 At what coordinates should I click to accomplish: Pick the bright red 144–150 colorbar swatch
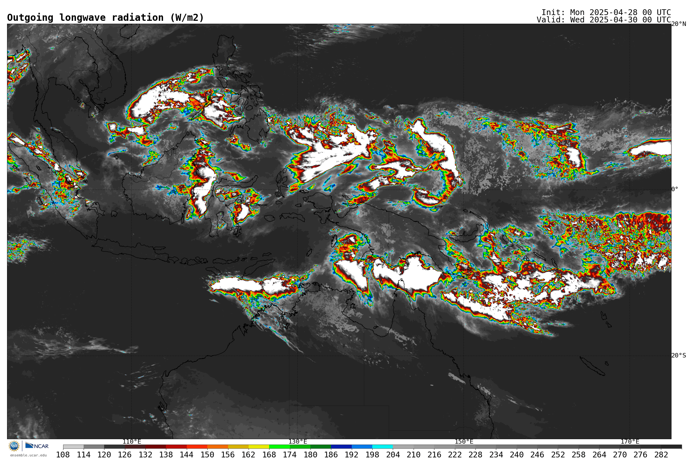[x=197, y=447]
